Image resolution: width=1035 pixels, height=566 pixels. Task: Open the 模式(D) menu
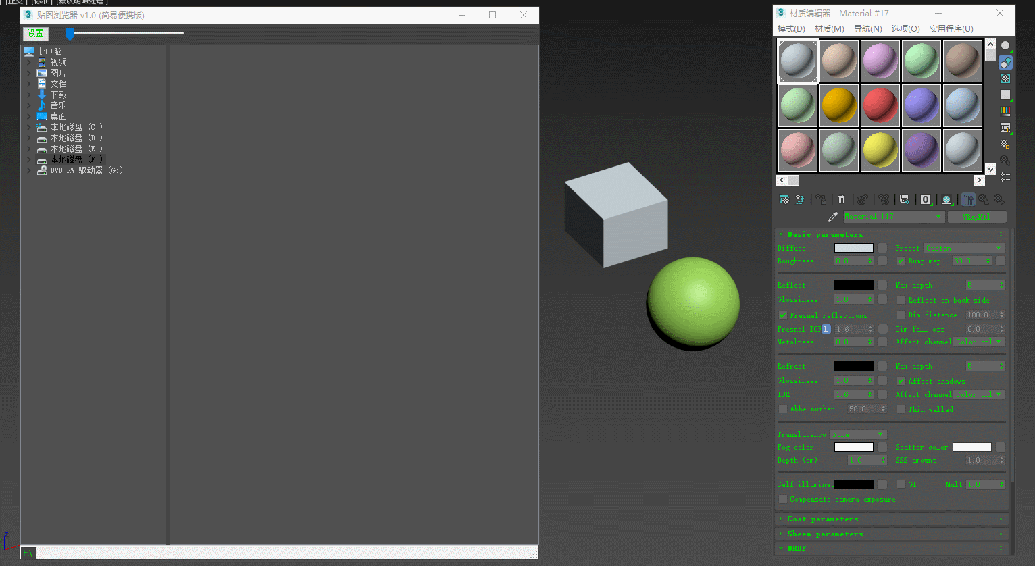pos(791,29)
